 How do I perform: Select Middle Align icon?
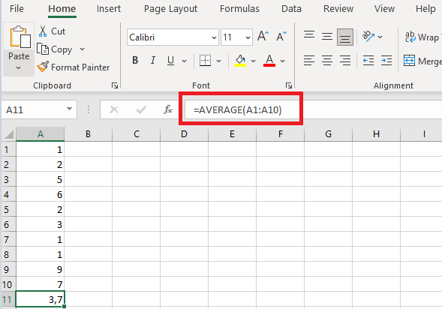(327, 37)
